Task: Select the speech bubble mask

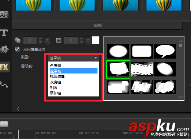Action: pos(165,51)
